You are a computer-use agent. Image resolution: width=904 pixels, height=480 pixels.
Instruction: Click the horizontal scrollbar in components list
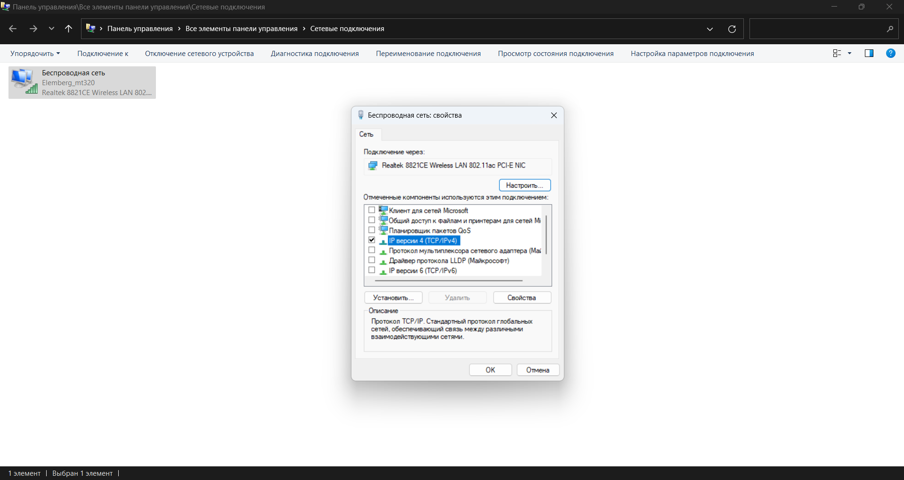(449, 280)
